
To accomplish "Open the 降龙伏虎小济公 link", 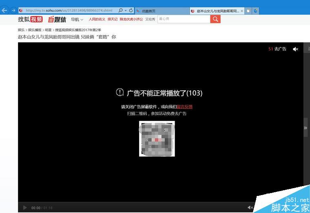I will tap(131, 19).
